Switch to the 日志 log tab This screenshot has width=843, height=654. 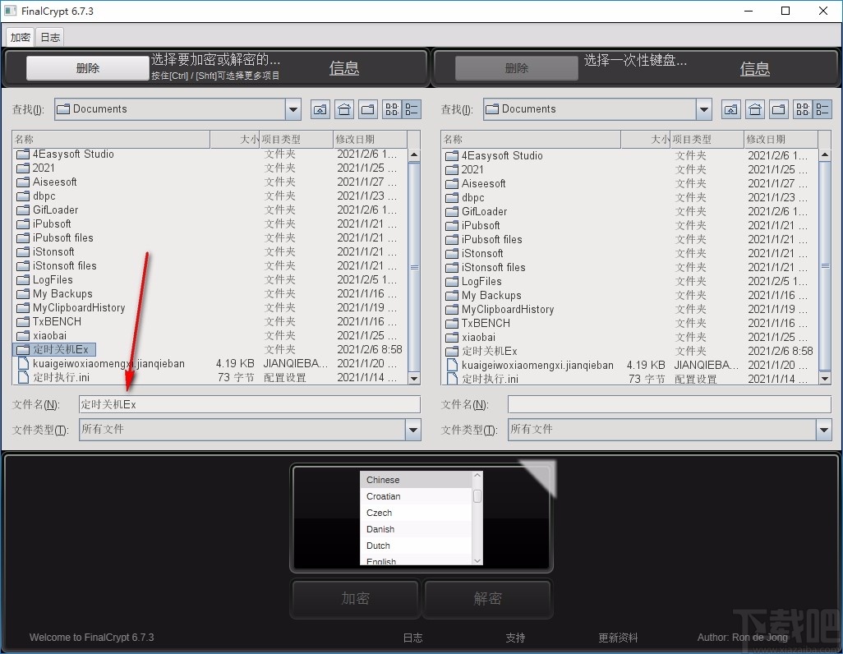coord(49,36)
